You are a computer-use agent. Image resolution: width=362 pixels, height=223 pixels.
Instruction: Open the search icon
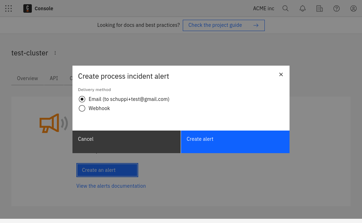click(286, 8)
